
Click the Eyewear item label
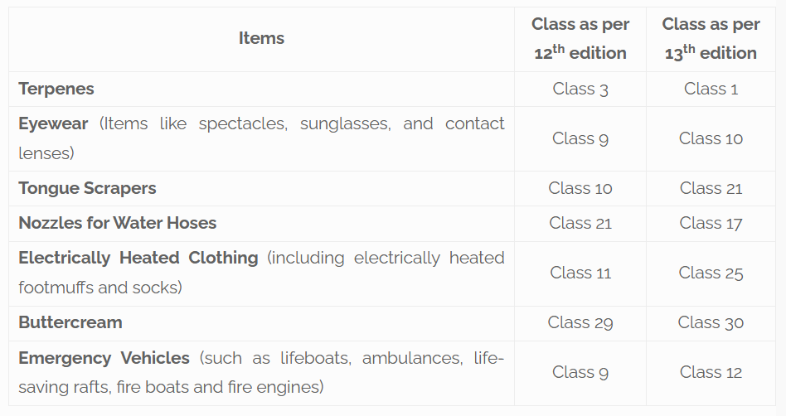[x=53, y=123]
